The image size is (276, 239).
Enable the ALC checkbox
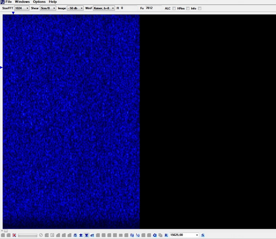pyautogui.click(x=174, y=8)
